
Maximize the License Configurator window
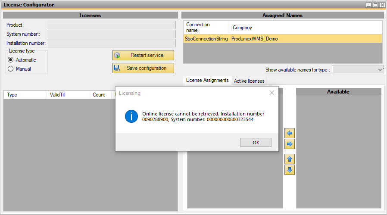[375, 5]
